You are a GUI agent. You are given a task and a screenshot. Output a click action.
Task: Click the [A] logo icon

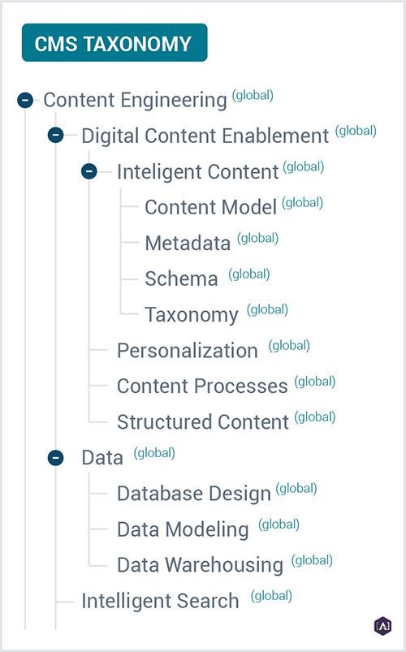382,626
